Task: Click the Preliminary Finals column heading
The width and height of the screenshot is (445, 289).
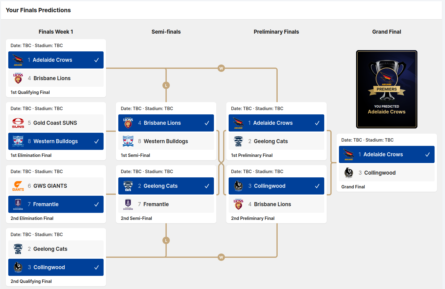Action: 276,32
